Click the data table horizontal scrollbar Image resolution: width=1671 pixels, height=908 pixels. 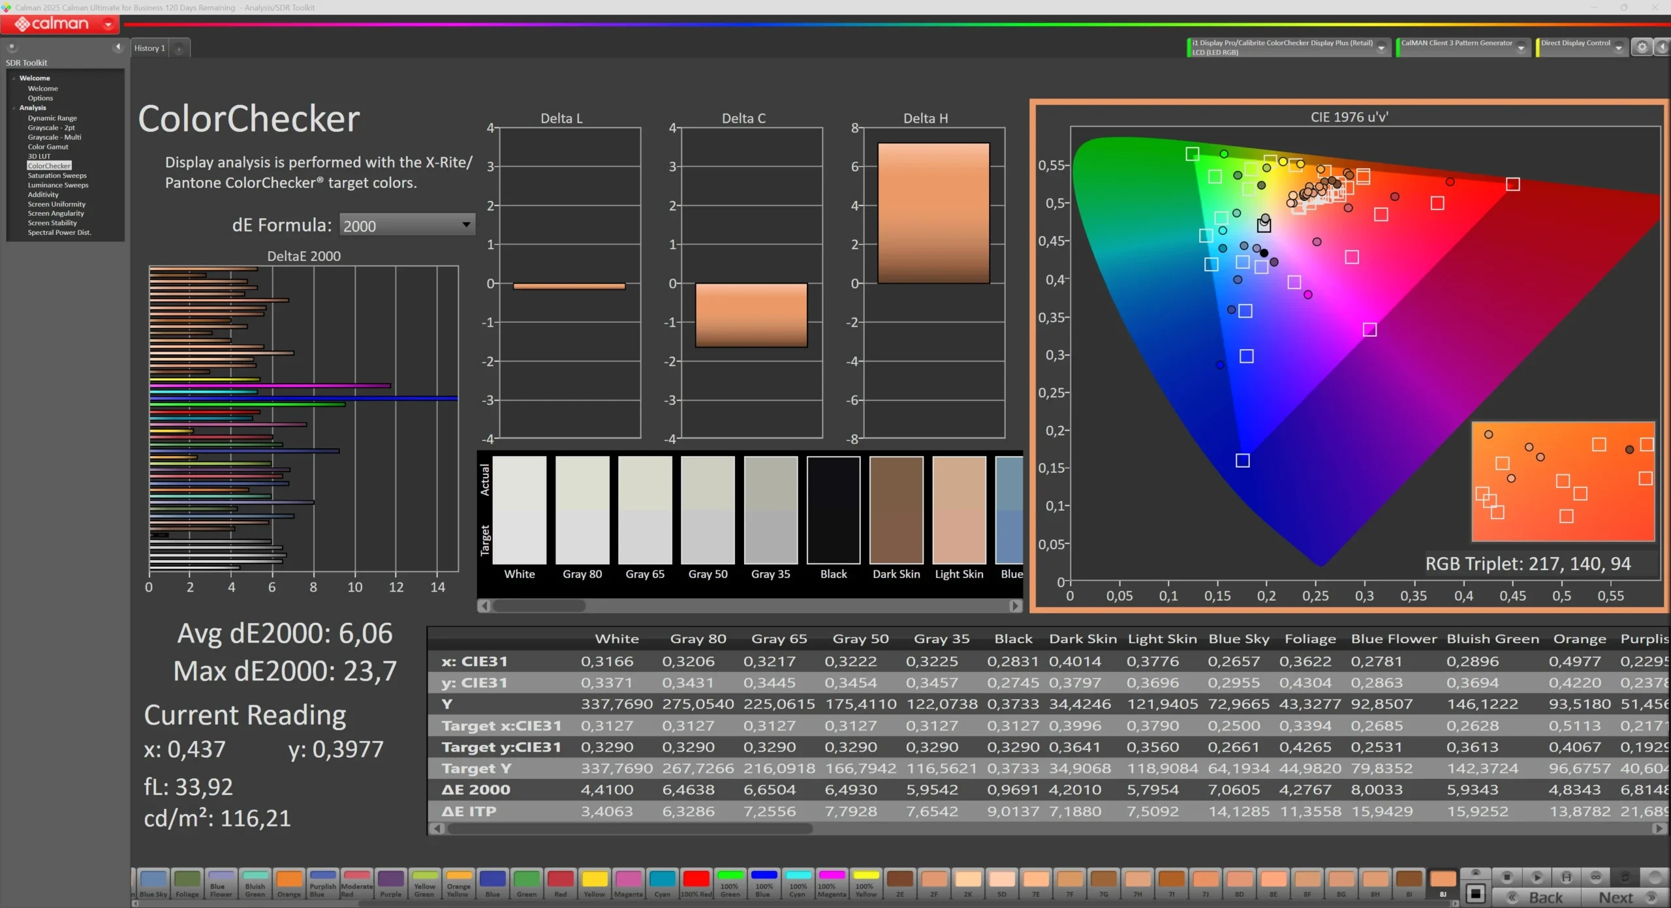tap(629, 828)
